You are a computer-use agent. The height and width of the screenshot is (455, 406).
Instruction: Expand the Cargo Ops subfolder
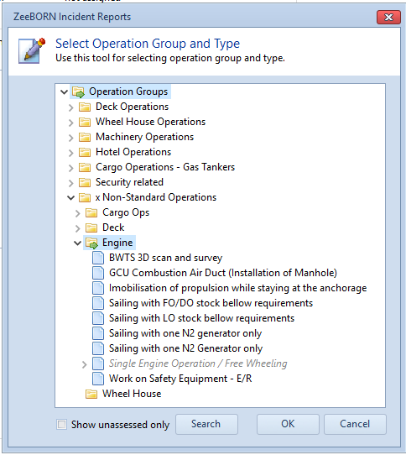click(x=77, y=213)
